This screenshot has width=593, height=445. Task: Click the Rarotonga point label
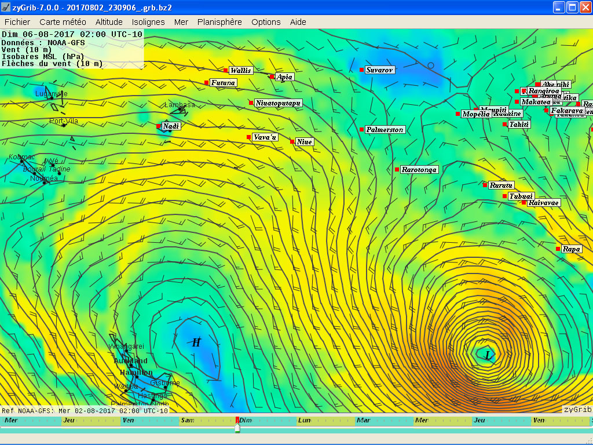click(x=419, y=170)
